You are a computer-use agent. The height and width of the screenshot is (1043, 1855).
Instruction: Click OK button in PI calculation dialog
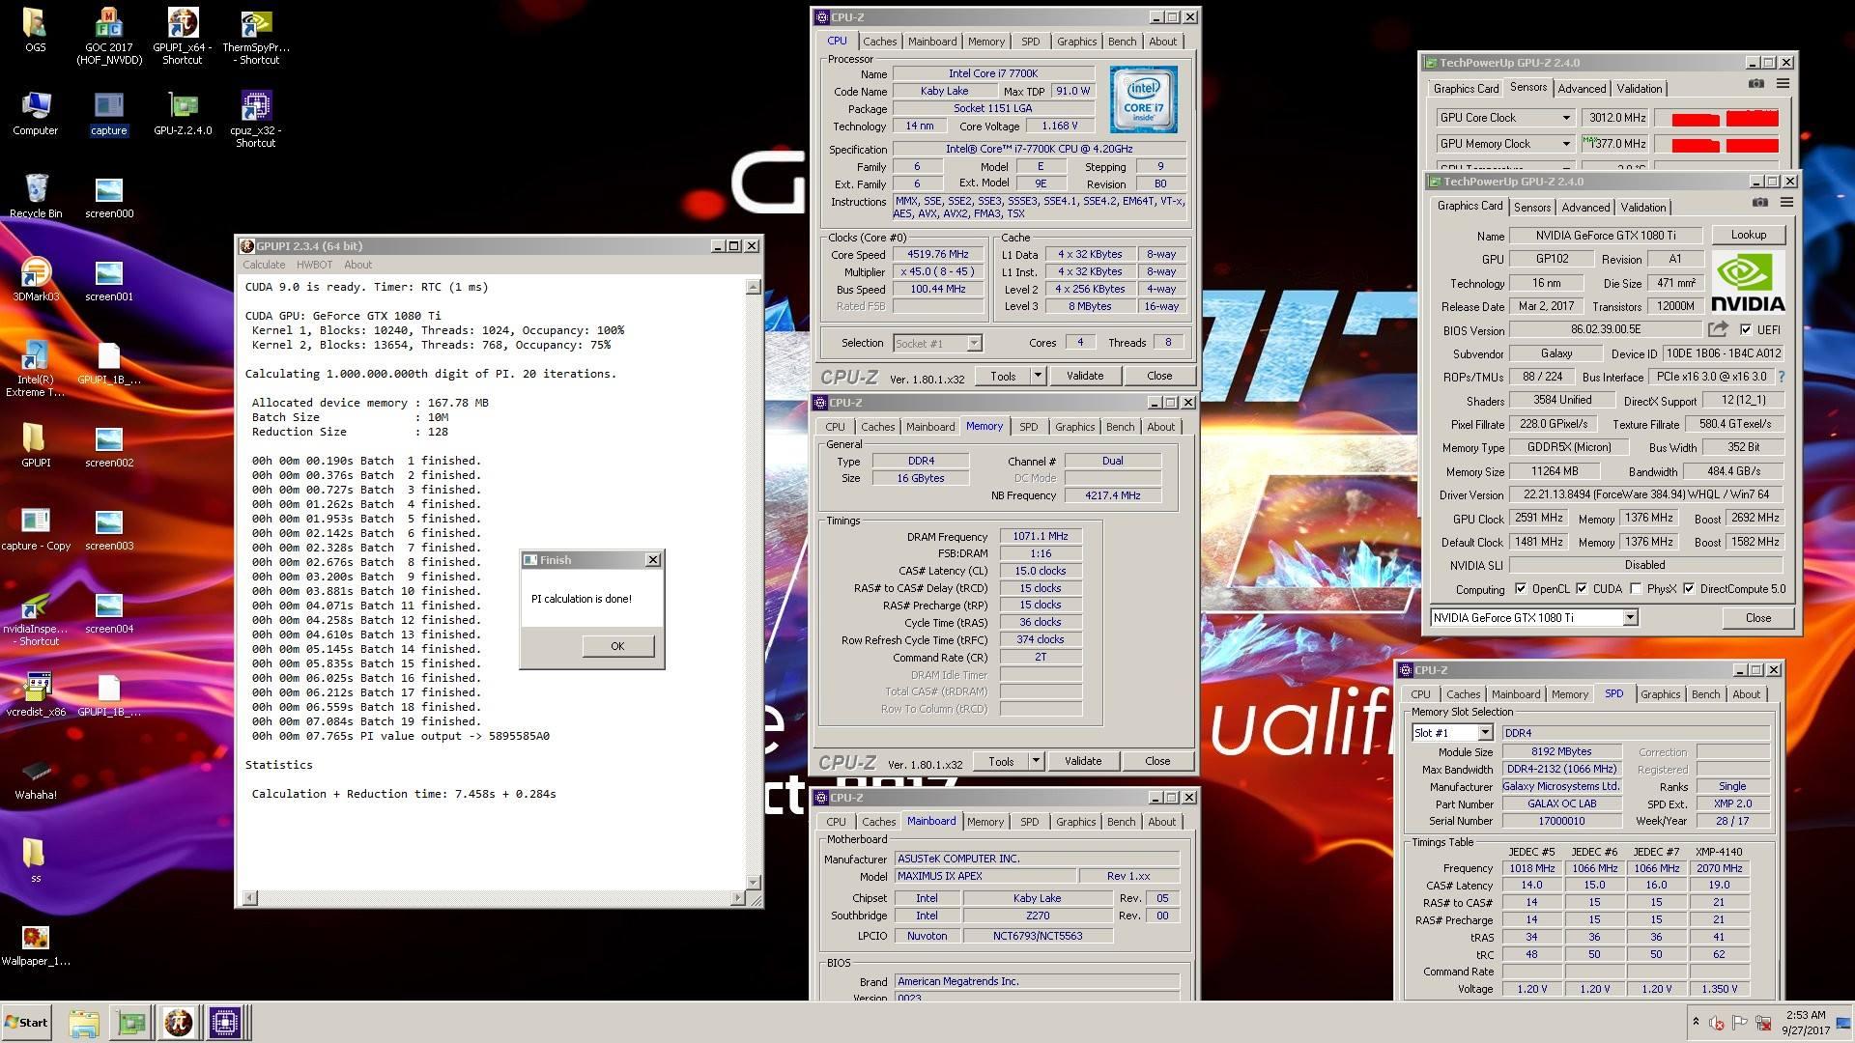pyautogui.click(x=618, y=646)
